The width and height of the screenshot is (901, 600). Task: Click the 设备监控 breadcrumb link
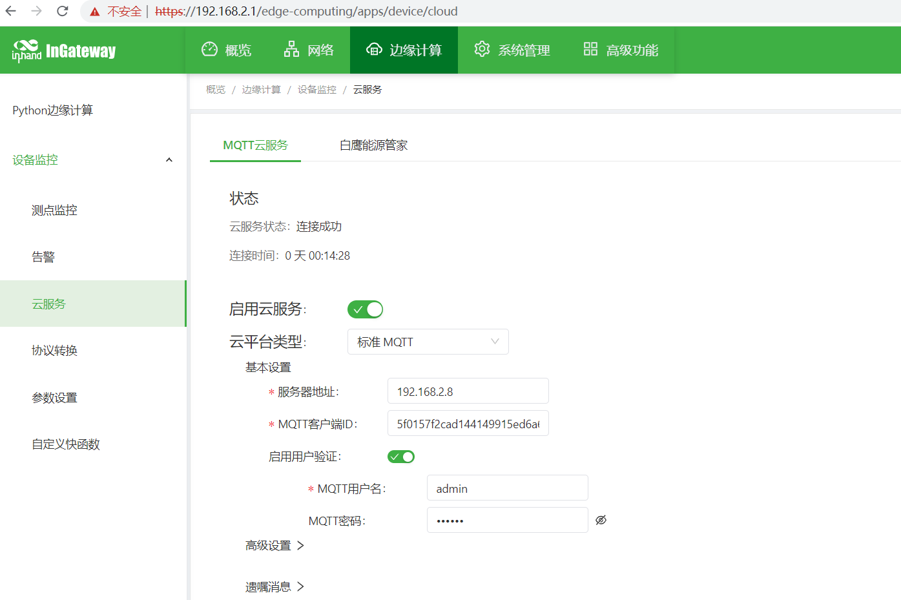click(316, 90)
